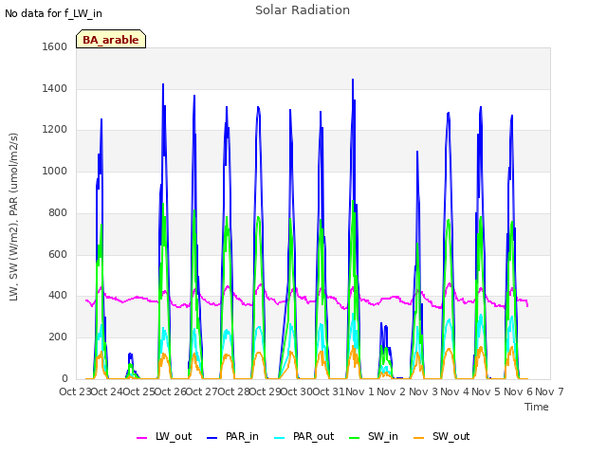Image resolution: width=607 pixels, height=455 pixels.
Task: Click the Nov 7 x-axis date label
Action: click(549, 391)
